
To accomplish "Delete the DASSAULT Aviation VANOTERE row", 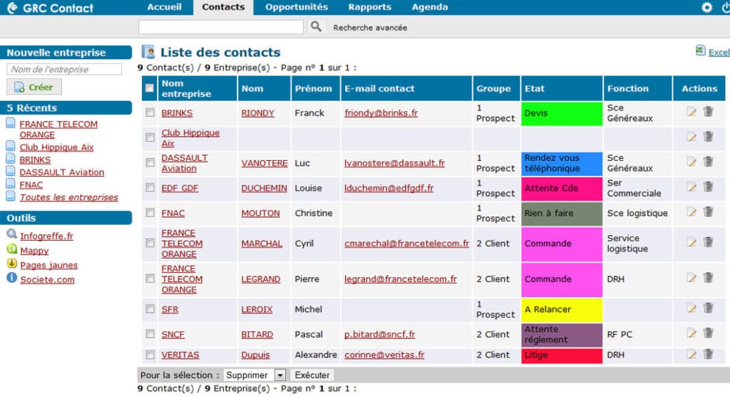I will (x=708, y=162).
